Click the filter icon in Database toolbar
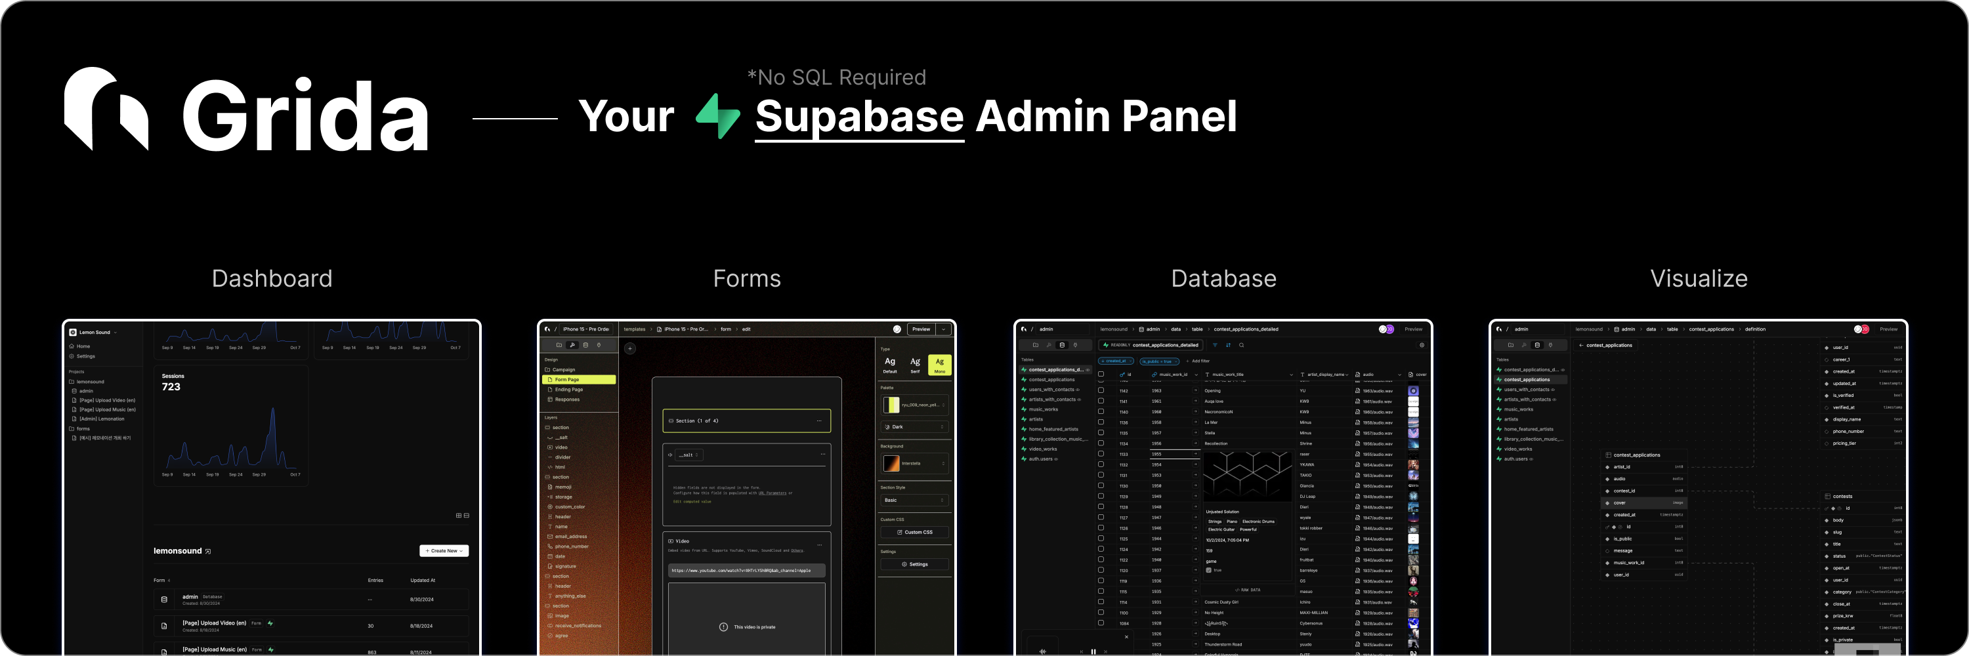Screen dimensions: 1969x656 coord(1215,345)
